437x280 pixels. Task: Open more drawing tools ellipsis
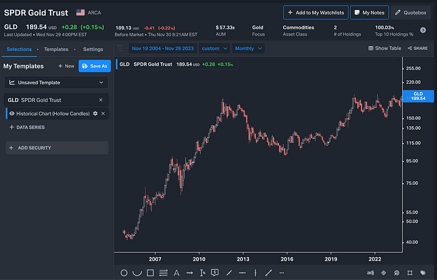282,272
